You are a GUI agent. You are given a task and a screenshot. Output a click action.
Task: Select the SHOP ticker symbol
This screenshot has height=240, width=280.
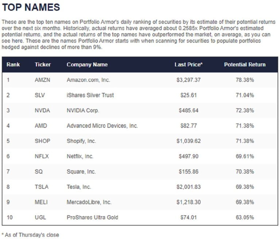point(42,141)
